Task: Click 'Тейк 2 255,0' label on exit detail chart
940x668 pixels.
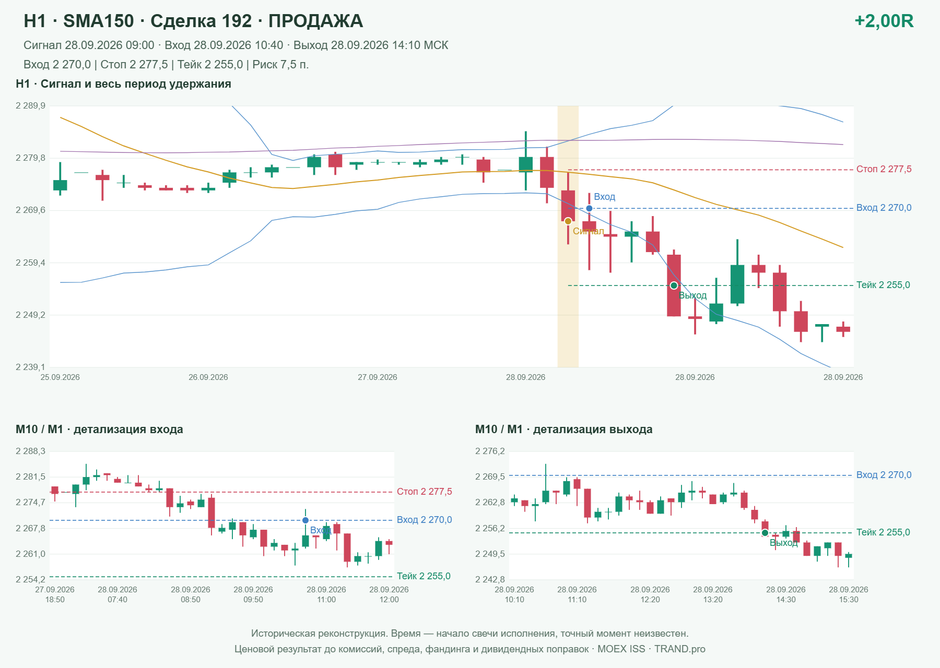Action: (x=883, y=532)
